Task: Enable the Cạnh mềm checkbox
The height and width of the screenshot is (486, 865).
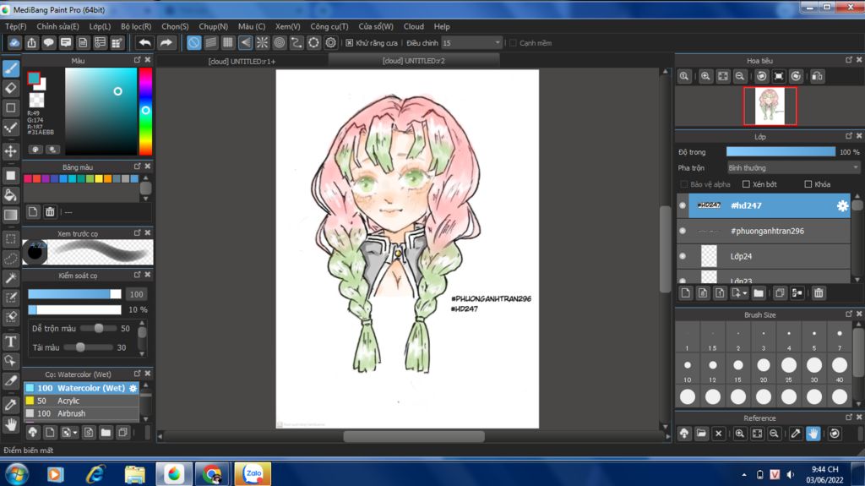Action: (x=513, y=42)
